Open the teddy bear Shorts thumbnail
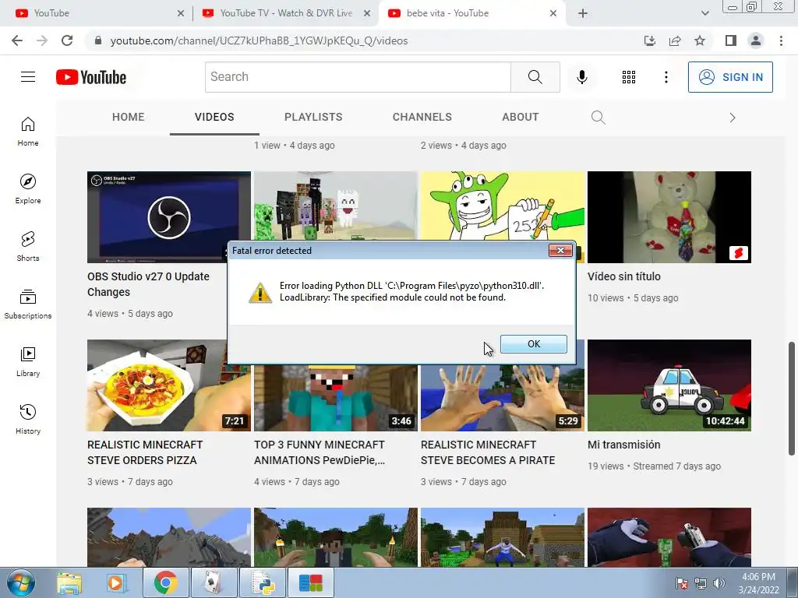Image resolution: width=798 pixels, height=598 pixels. [669, 217]
